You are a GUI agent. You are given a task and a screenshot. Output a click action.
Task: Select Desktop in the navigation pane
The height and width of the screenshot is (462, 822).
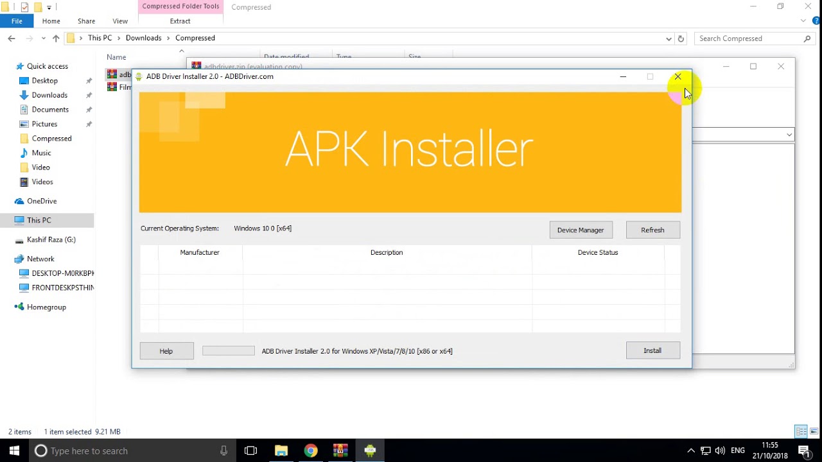click(44, 80)
